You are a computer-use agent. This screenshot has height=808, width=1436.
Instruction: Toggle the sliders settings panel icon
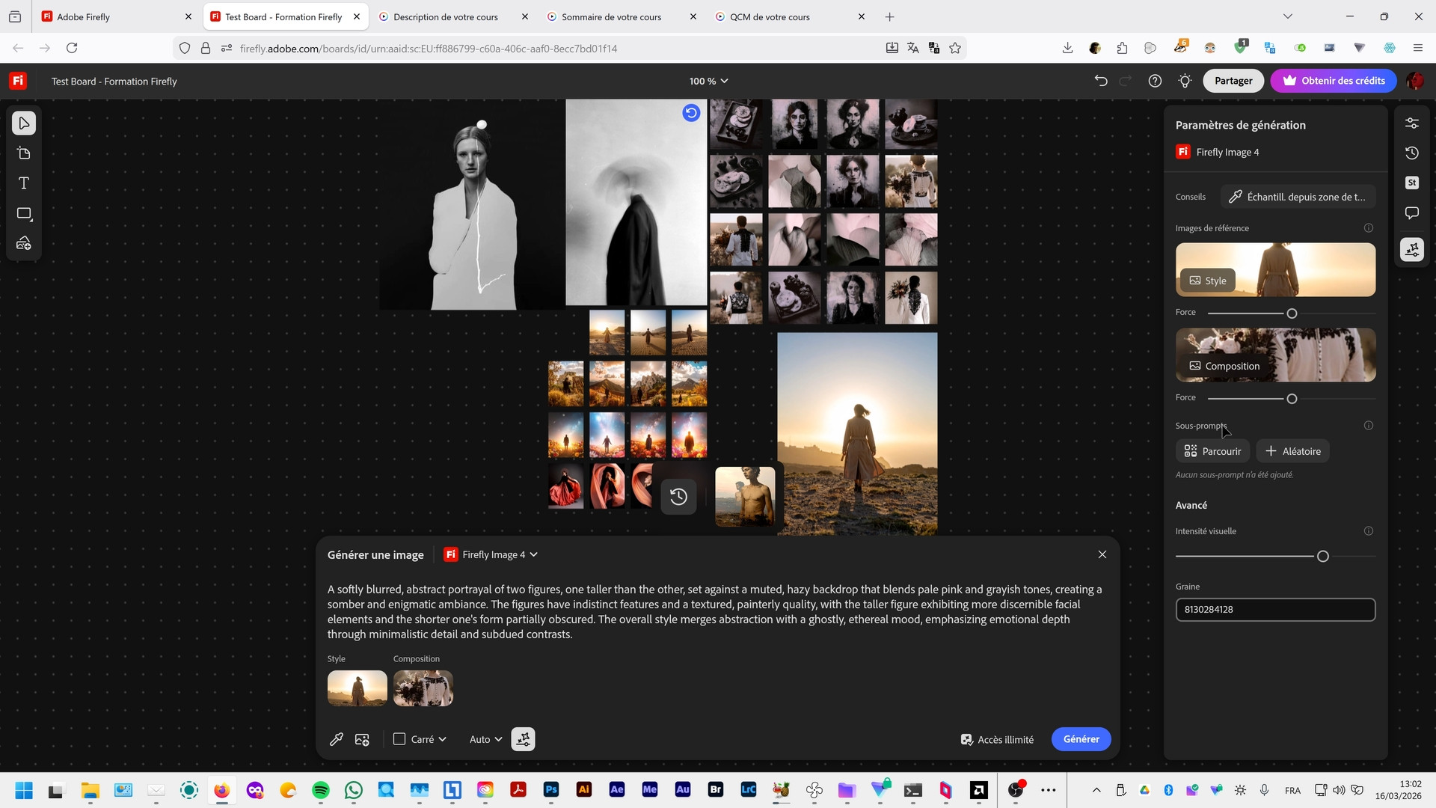1411,123
